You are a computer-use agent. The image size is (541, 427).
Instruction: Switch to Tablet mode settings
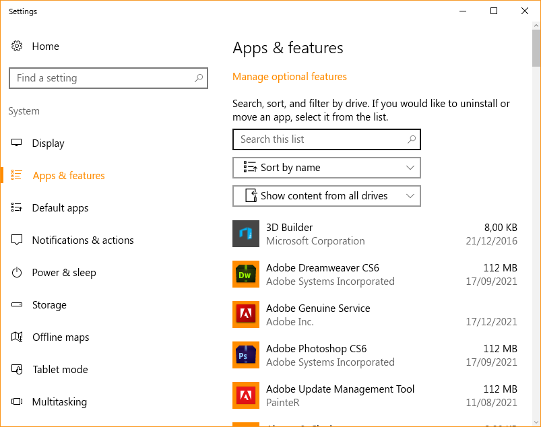(60, 370)
